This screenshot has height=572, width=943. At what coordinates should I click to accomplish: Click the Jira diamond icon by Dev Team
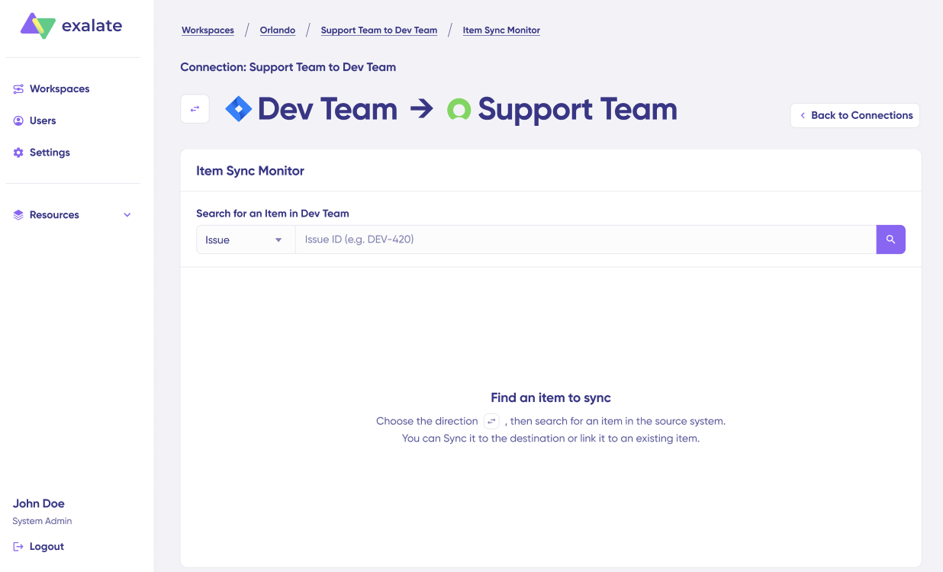[239, 110]
